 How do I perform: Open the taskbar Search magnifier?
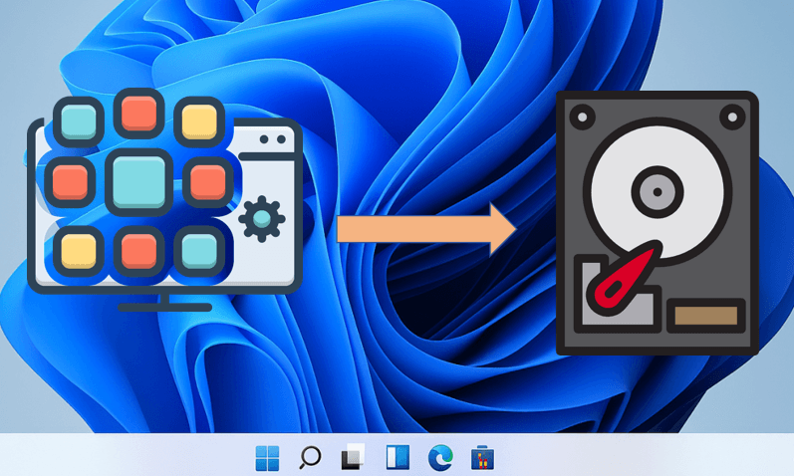click(310, 458)
